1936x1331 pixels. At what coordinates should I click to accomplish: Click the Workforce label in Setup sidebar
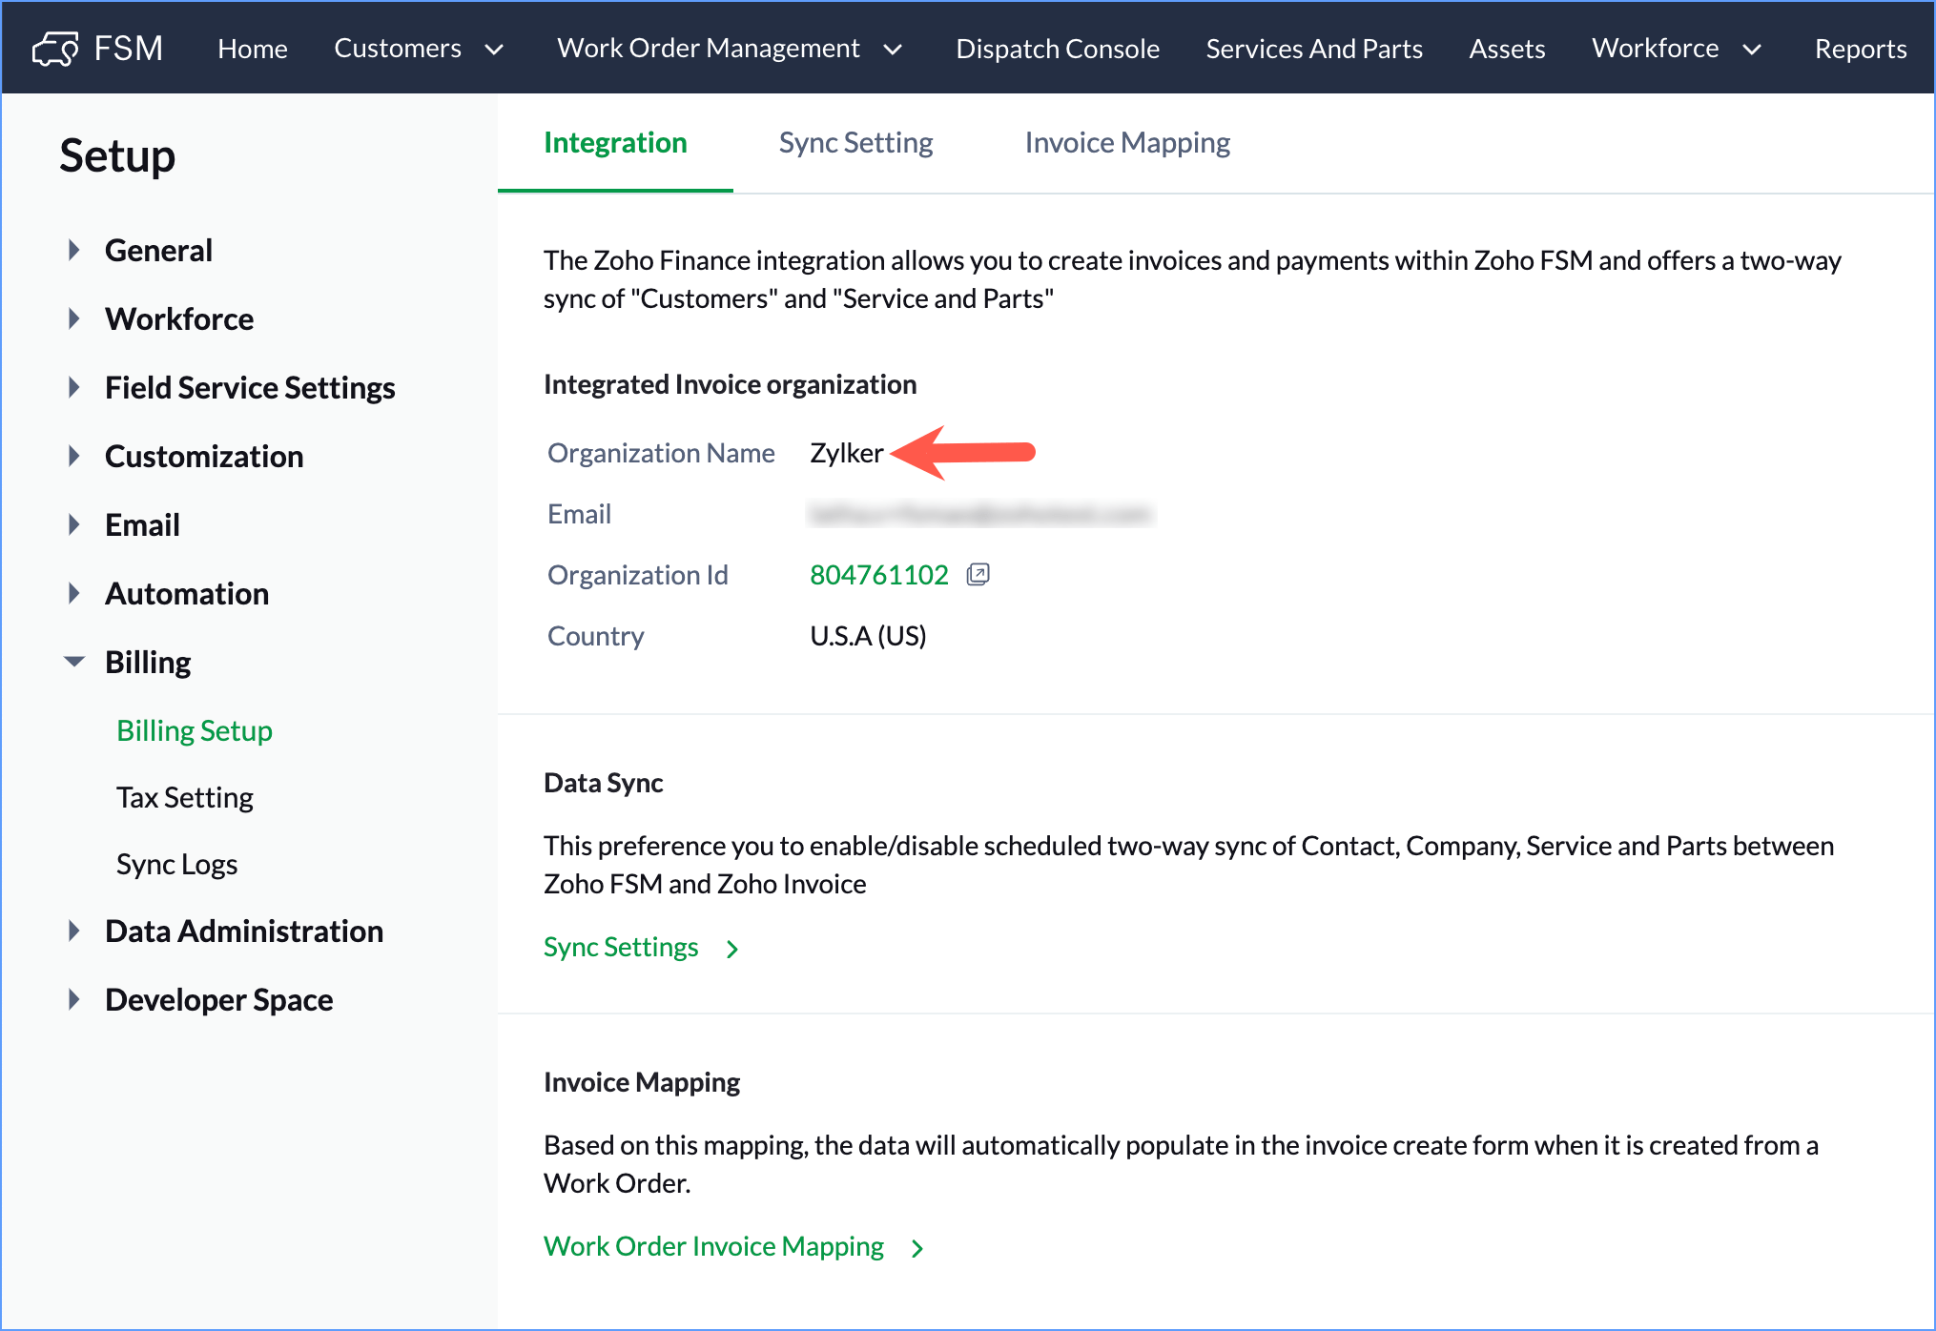click(179, 319)
